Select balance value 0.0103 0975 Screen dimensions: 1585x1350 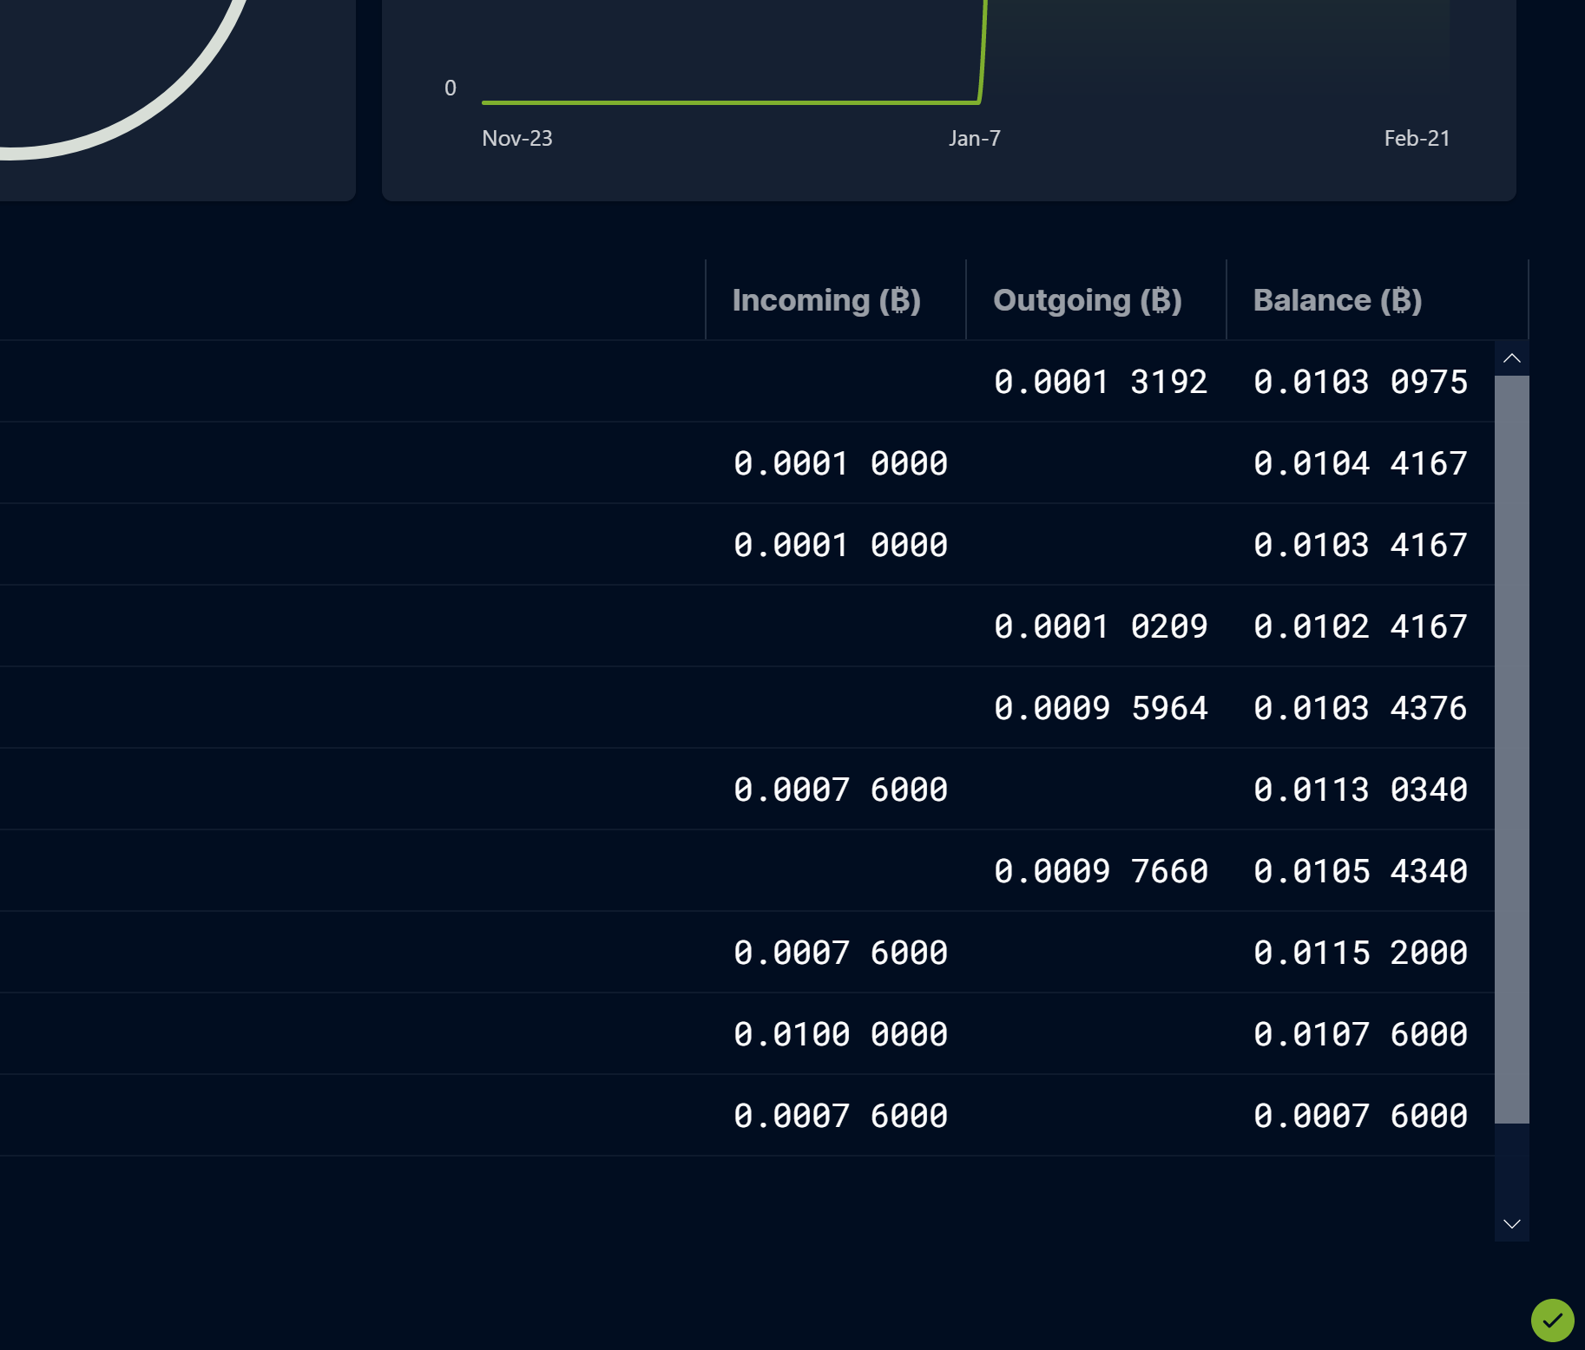(1360, 382)
